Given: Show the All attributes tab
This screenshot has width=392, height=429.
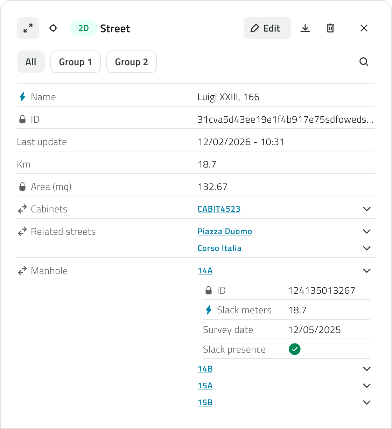Looking at the screenshot, I should [31, 62].
